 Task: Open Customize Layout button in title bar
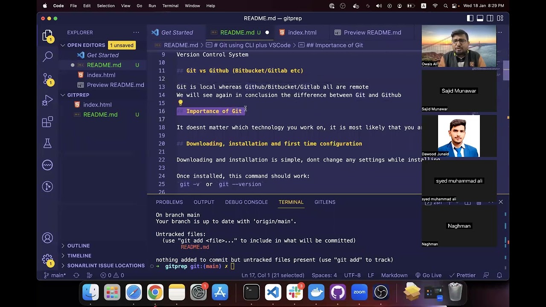500,18
